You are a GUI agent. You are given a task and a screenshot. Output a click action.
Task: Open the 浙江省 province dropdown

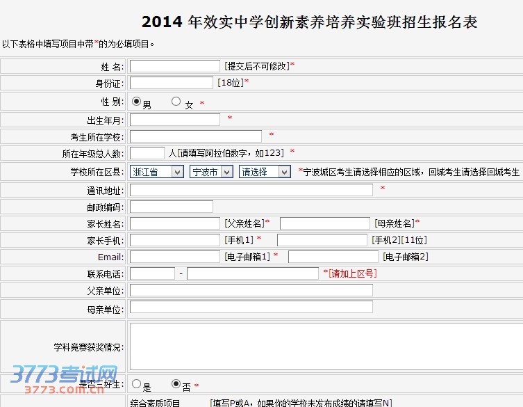pyautogui.click(x=157, y=172)
